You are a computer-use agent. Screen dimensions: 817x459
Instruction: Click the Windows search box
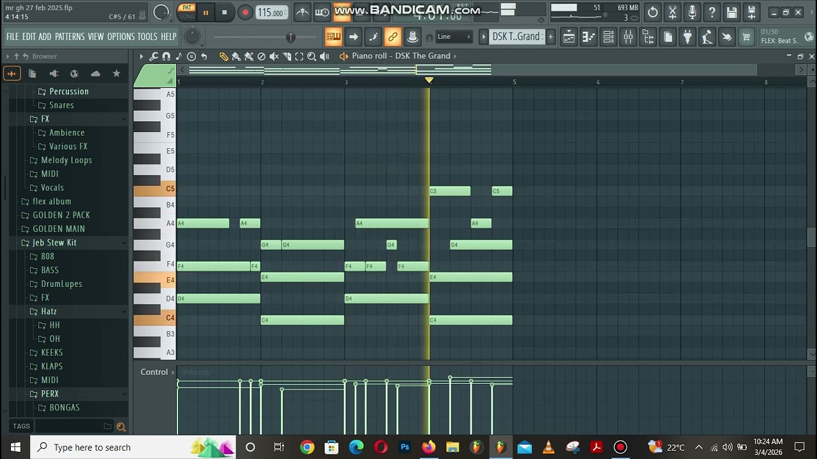click(x=133, y=448)
